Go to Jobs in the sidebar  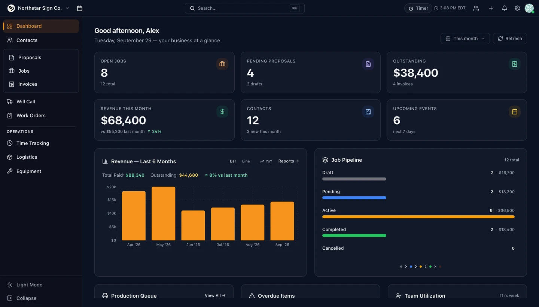[41, 71]
